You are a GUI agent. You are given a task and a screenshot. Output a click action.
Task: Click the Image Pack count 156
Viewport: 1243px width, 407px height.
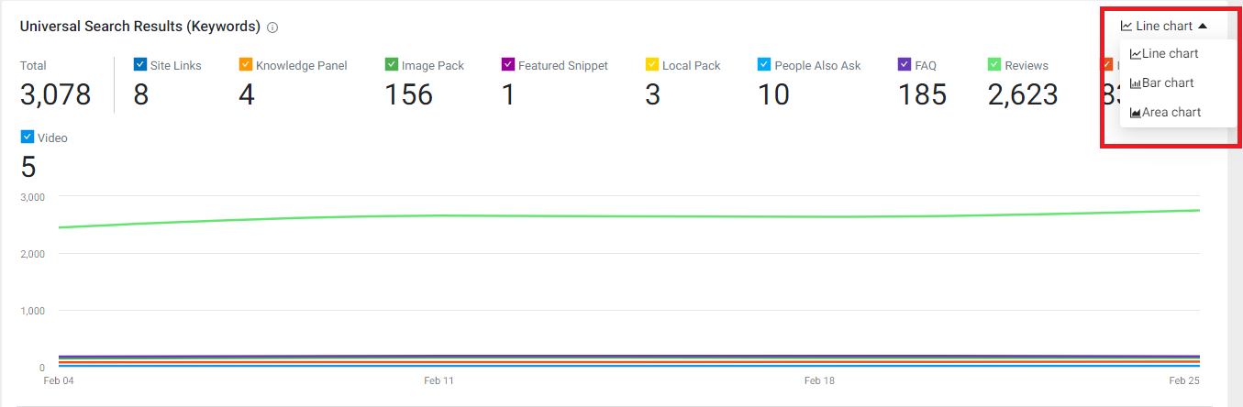coord(408,94)
